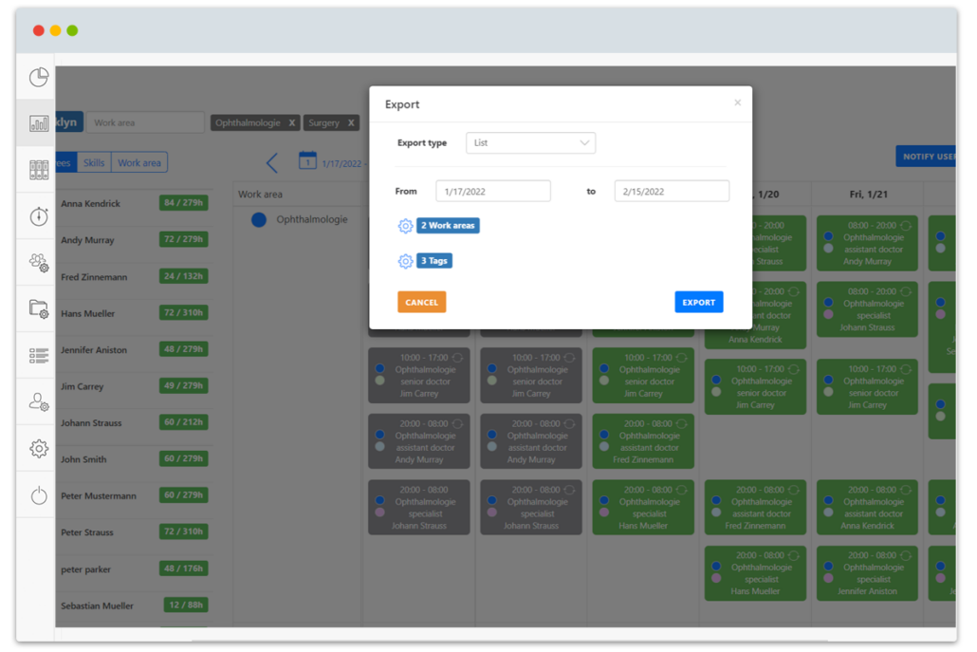Open gear settings beside 2 Work areas badge
Screen dimensions: 977x652
point(406,225)
